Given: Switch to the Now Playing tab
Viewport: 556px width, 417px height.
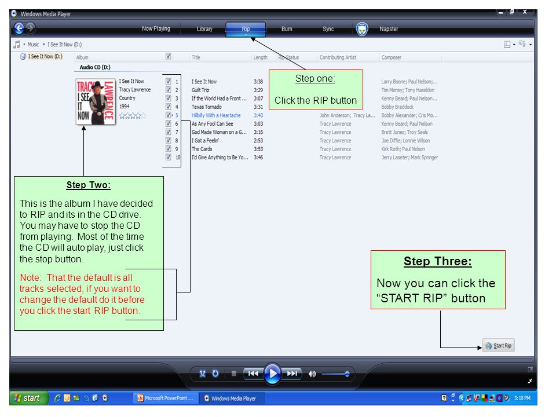Looking at the screenshot, I should click(x=156, y=28).
